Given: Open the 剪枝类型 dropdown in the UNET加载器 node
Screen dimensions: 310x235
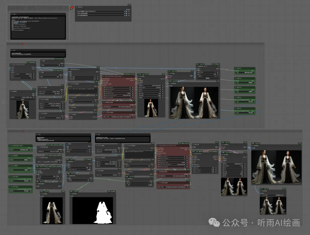Looking at the screenshot, I should (x=51, y=93).
